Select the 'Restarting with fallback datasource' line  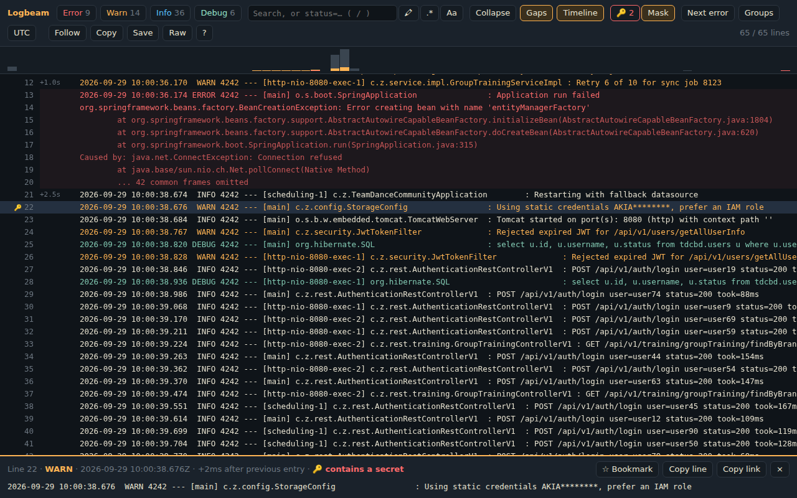point(398,195)
